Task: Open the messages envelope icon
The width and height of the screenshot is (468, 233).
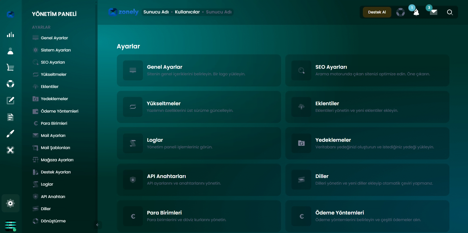Action: (x=433, y=12)
